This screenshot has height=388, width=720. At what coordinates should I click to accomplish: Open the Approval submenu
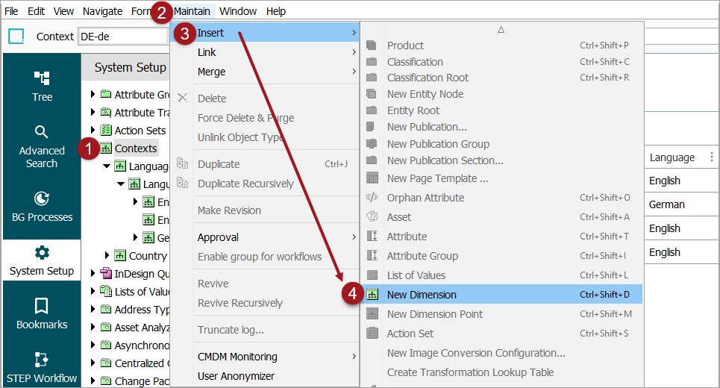pyautogui.click(x=265, y=237)
